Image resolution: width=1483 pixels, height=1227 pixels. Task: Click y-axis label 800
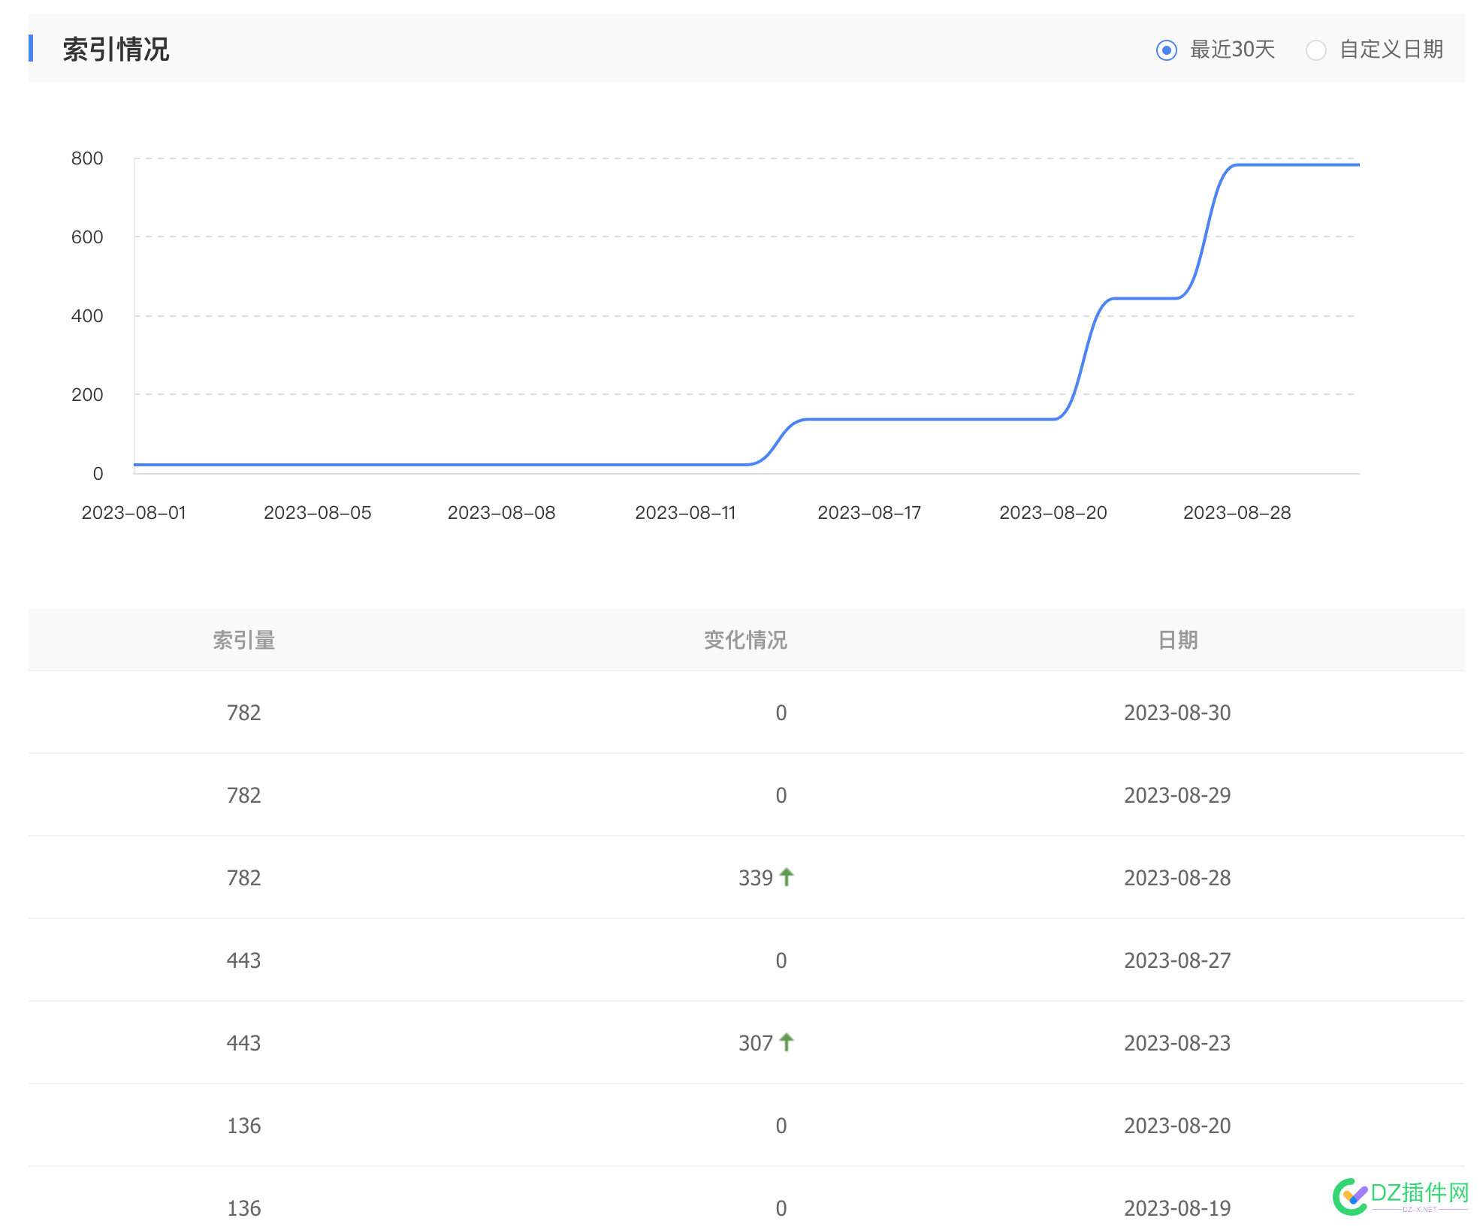tap(87, 158)
